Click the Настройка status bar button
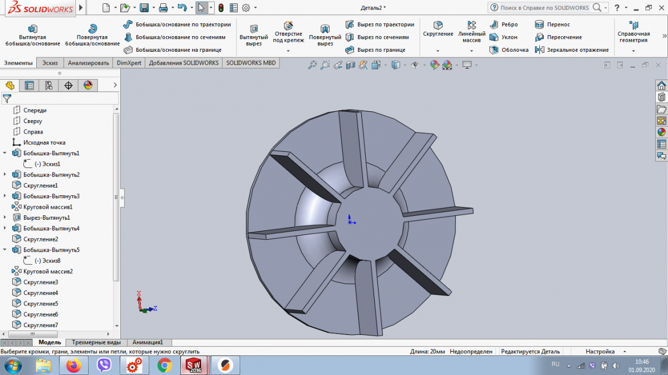 pyautogui.click(x=600, y=352)
